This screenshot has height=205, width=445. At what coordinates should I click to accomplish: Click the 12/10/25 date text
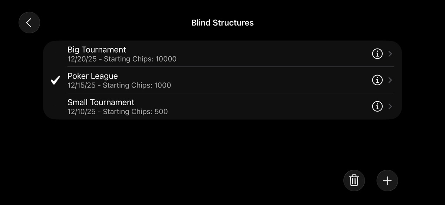pos(82,112)
